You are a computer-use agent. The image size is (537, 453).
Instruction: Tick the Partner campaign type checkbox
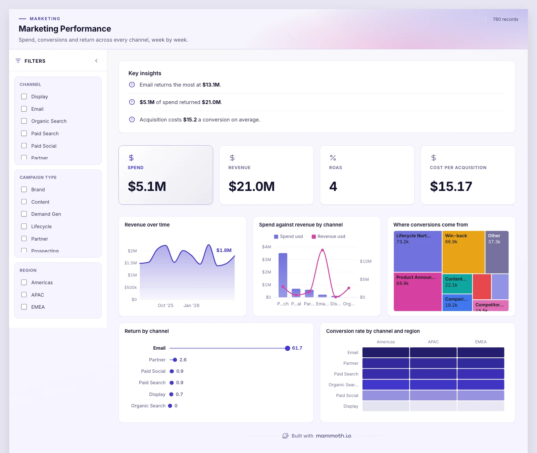point(24,239)
